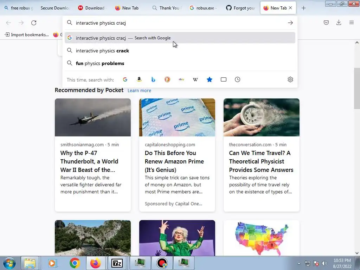Open the P-47 Thunderbolt article title
Screen dimensions: 360x270
click(x=90, y=161)
